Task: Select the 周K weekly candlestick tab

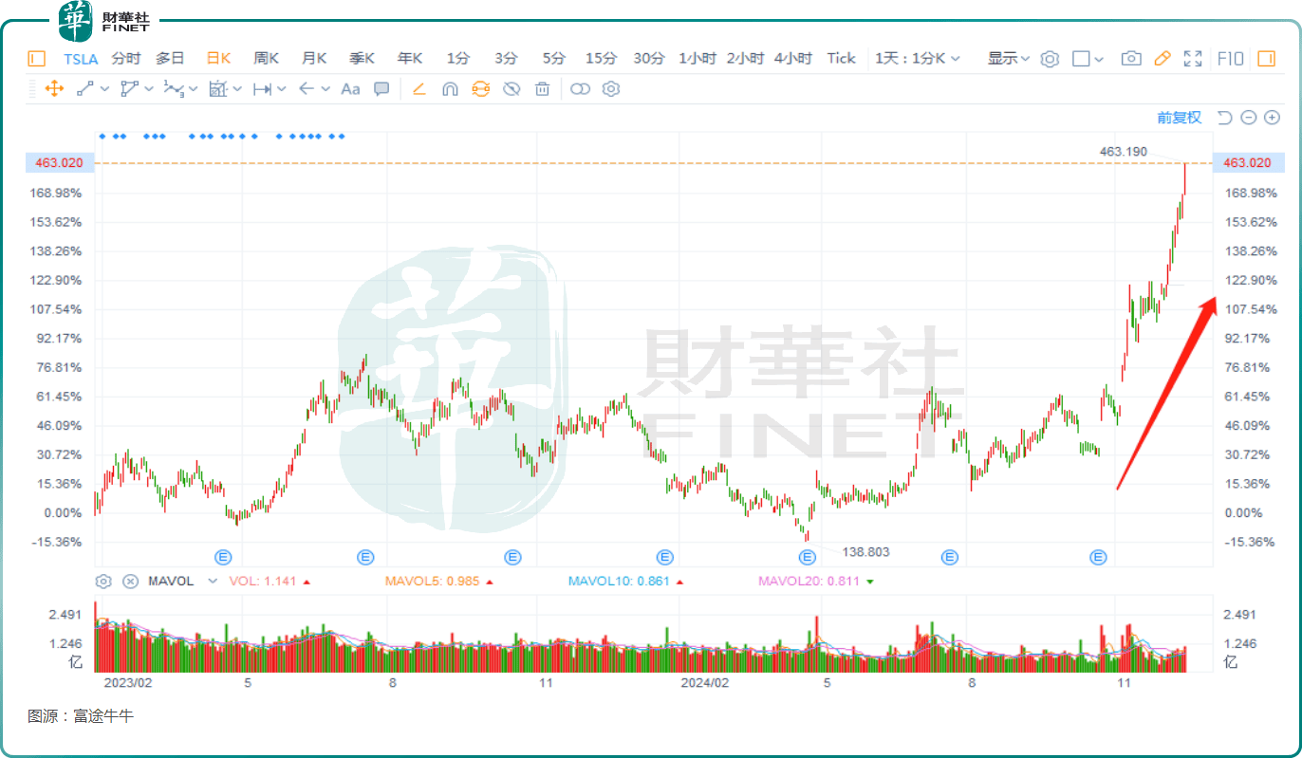Action: [267, 59]
